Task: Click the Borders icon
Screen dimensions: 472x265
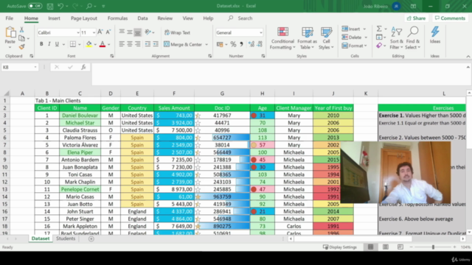Action: [x=73, y=44]
